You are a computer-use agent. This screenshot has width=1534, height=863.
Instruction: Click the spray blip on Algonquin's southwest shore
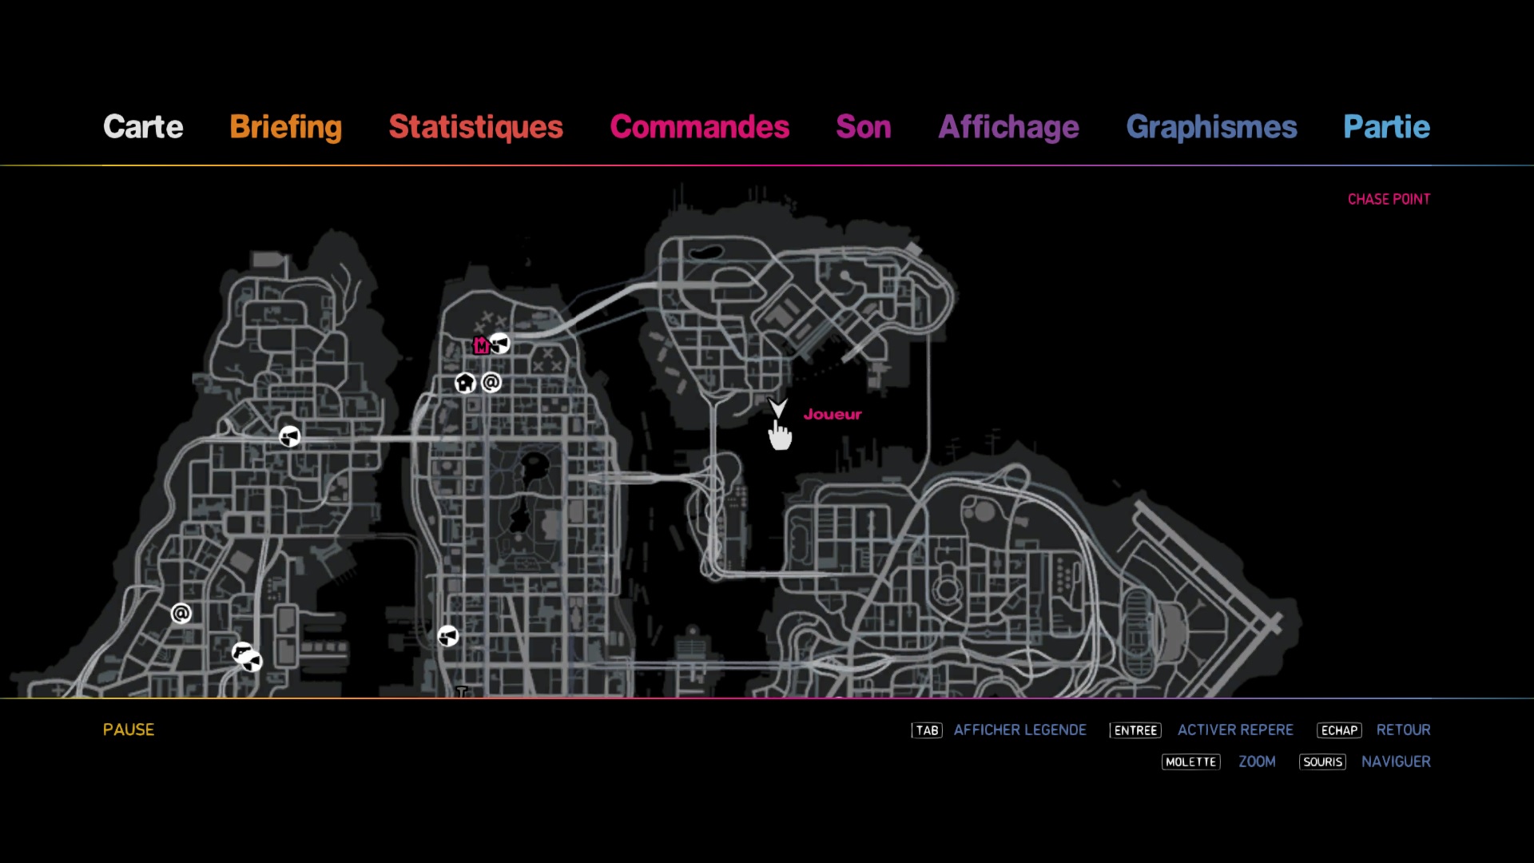[448, 636]
